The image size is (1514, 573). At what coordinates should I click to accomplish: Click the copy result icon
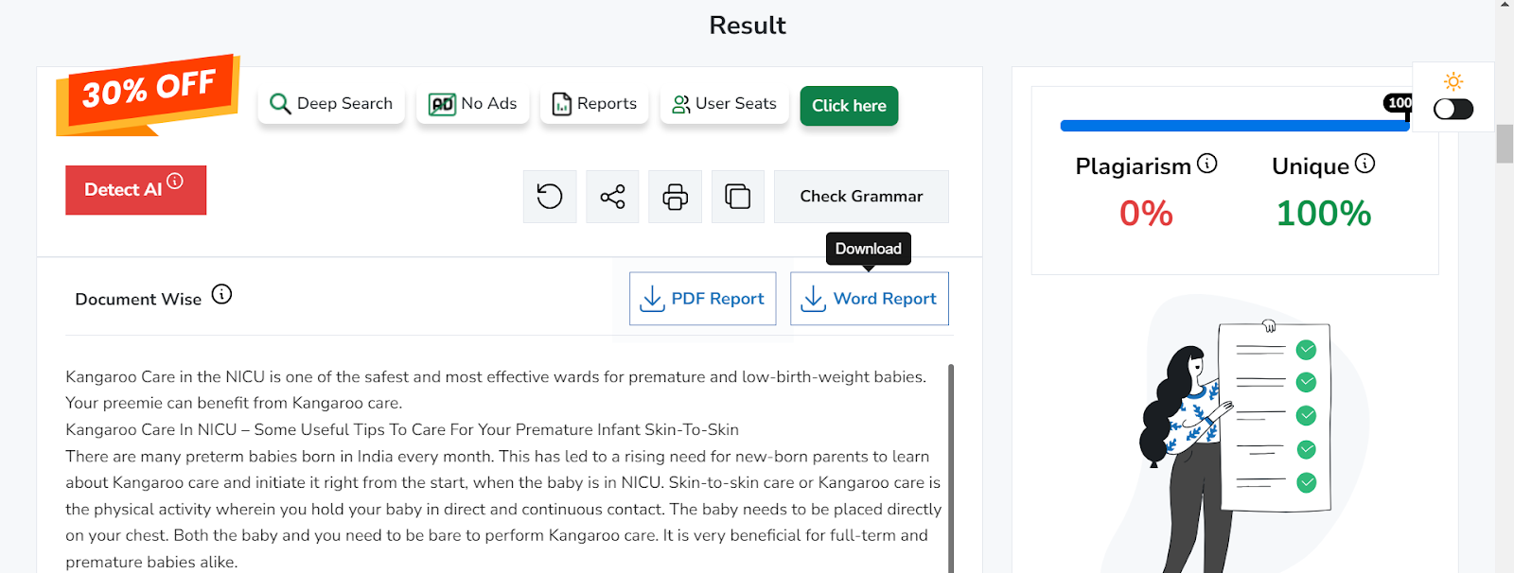pos(738,197)
